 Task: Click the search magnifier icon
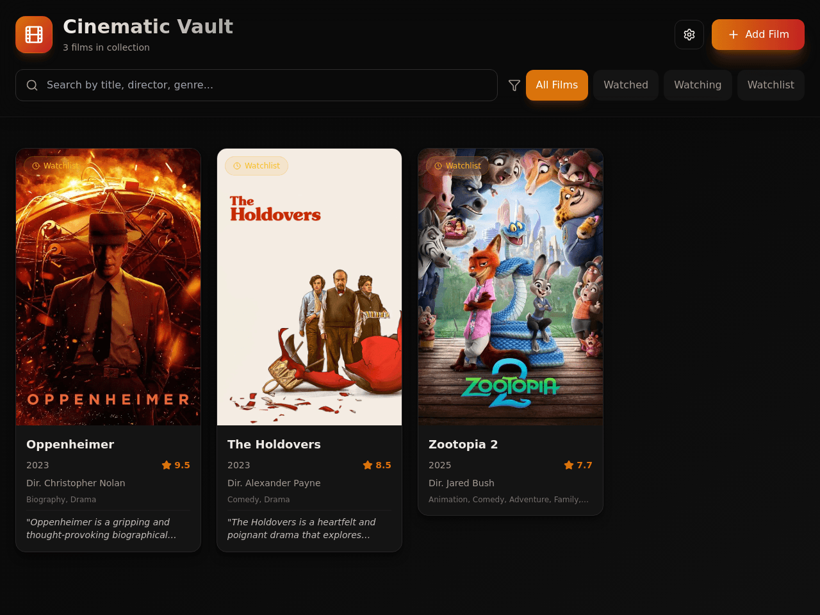[32, 85]
